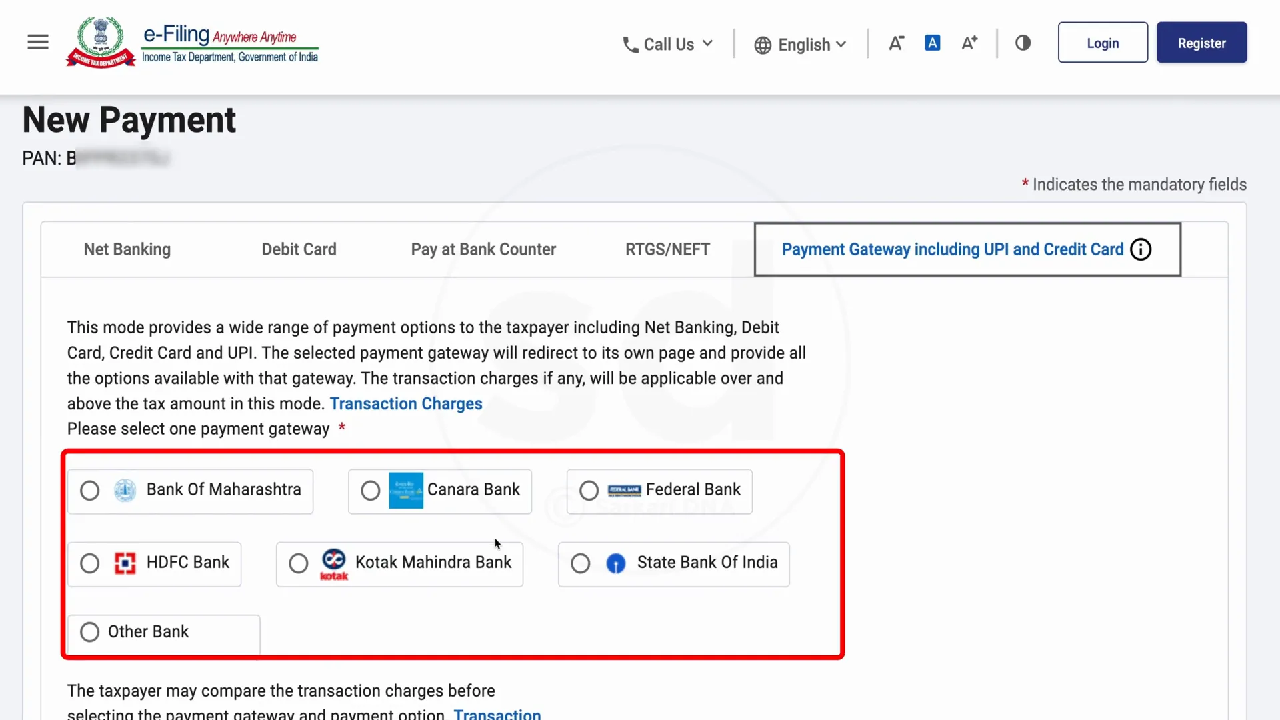The height and width of the screenshot is (720, 1280).
Task: Open the Transaction Charges link in description
Action: [406, 404]
